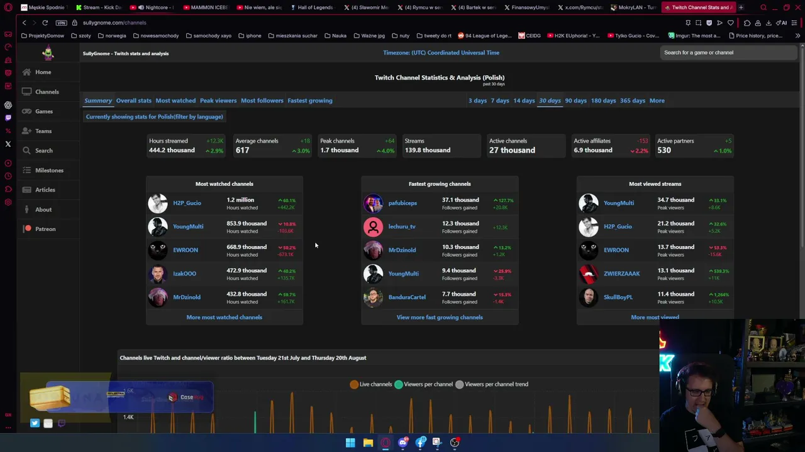Open Discord from the taskbar

click(403, 443)
